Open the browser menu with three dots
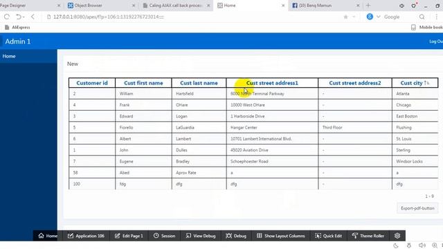 [436, 17]
